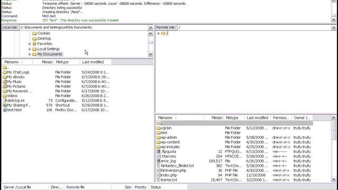338x190 pixels.
Task: Expand the remote root tree node
Action: [158, 33]
